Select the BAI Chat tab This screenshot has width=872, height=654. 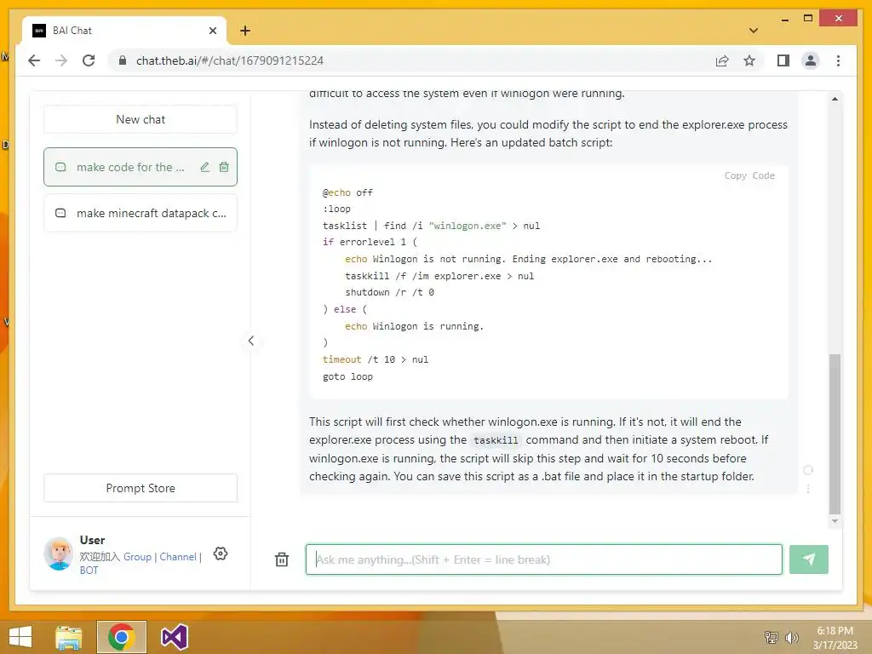[124, 31]
